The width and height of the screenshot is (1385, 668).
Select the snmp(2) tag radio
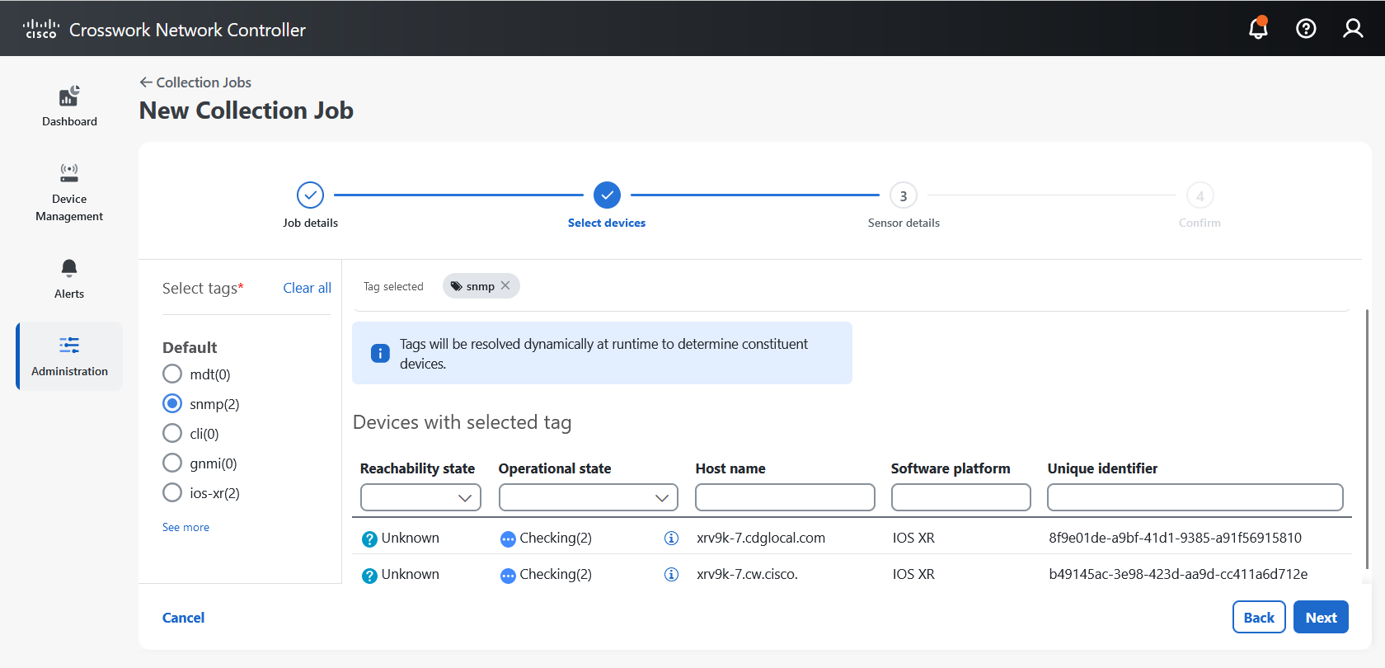coord(172,404)
